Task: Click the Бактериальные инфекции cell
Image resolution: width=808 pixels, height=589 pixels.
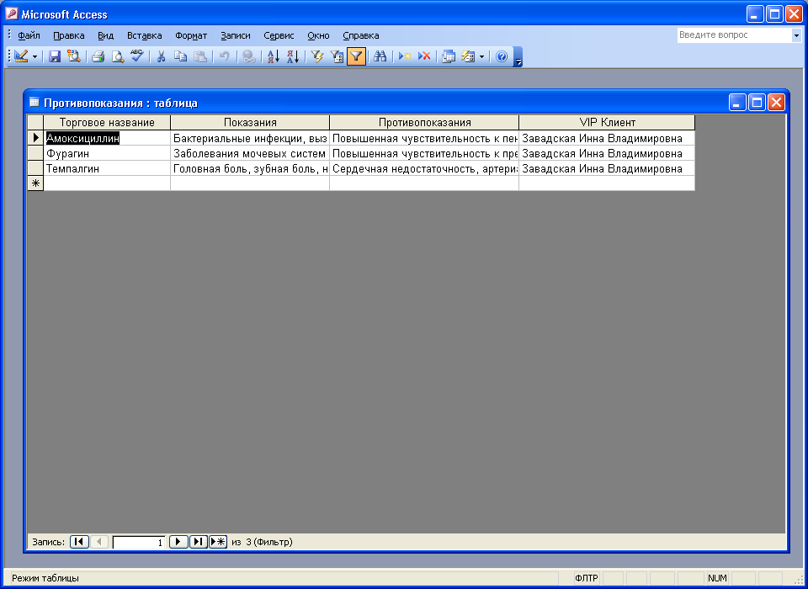Action: [250, 138]
